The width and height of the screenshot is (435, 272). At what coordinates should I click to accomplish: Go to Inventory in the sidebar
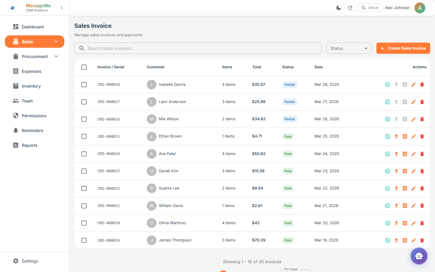click(x=31, y=86)
